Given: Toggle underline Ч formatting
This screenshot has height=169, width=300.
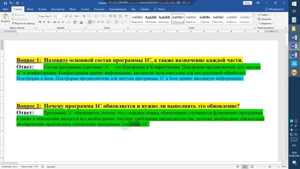Looking at the screenshot, I should 48,22.
